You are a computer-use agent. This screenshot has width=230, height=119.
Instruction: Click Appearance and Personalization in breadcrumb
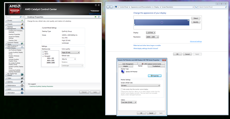(141, 7)
